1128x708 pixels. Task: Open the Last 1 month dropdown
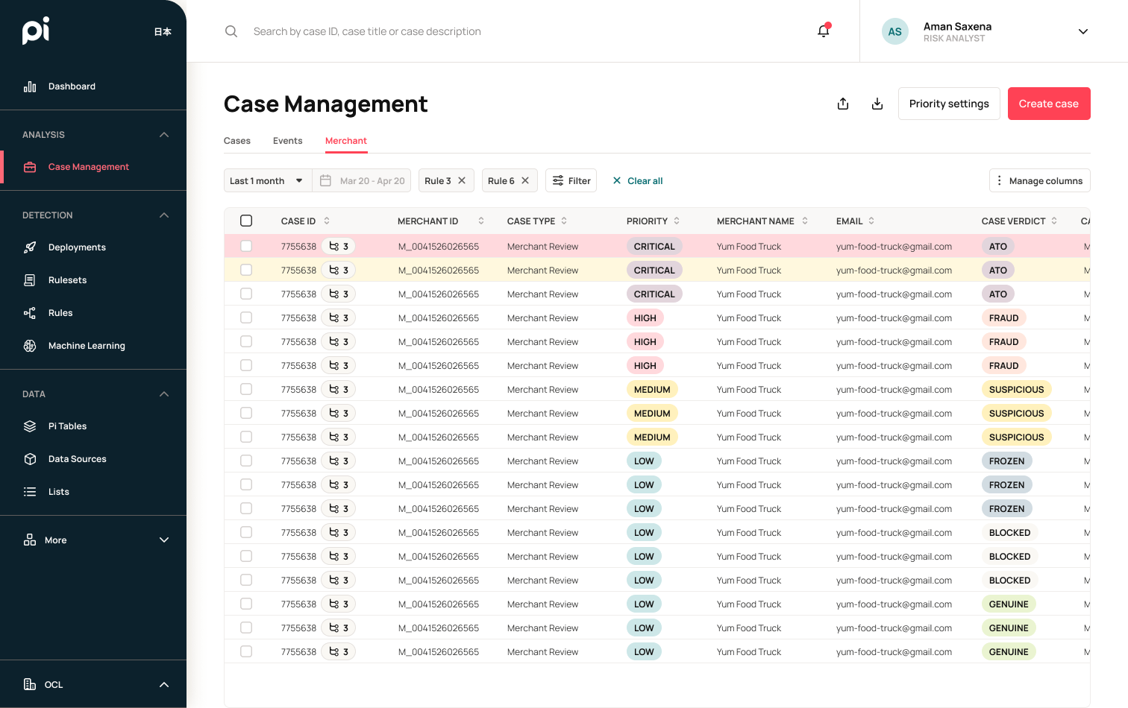(267, 180)
